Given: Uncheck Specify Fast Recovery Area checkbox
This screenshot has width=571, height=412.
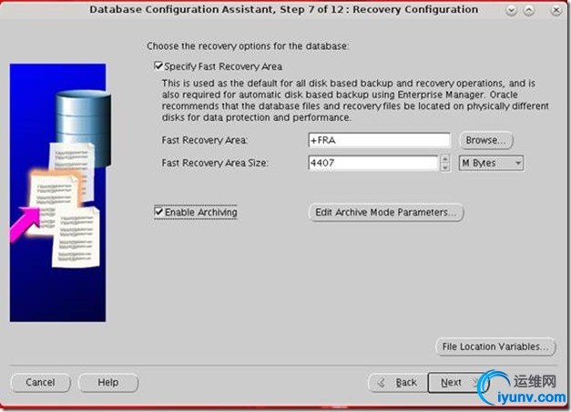Looking at the screenshot, I should pos(158,66).
